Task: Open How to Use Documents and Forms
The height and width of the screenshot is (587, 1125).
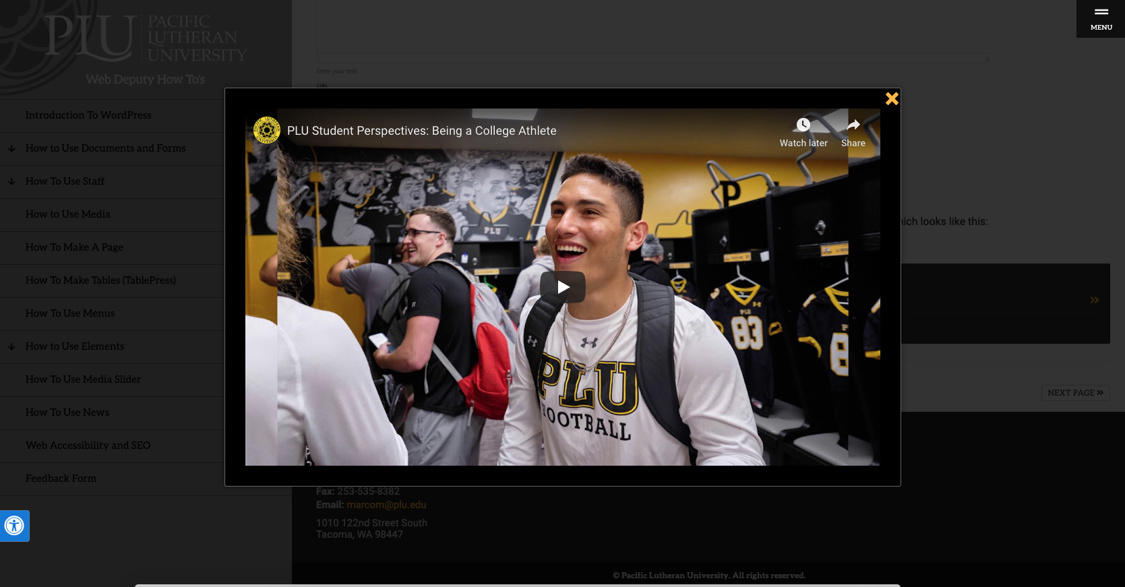Action: click(x=106, y=148)
